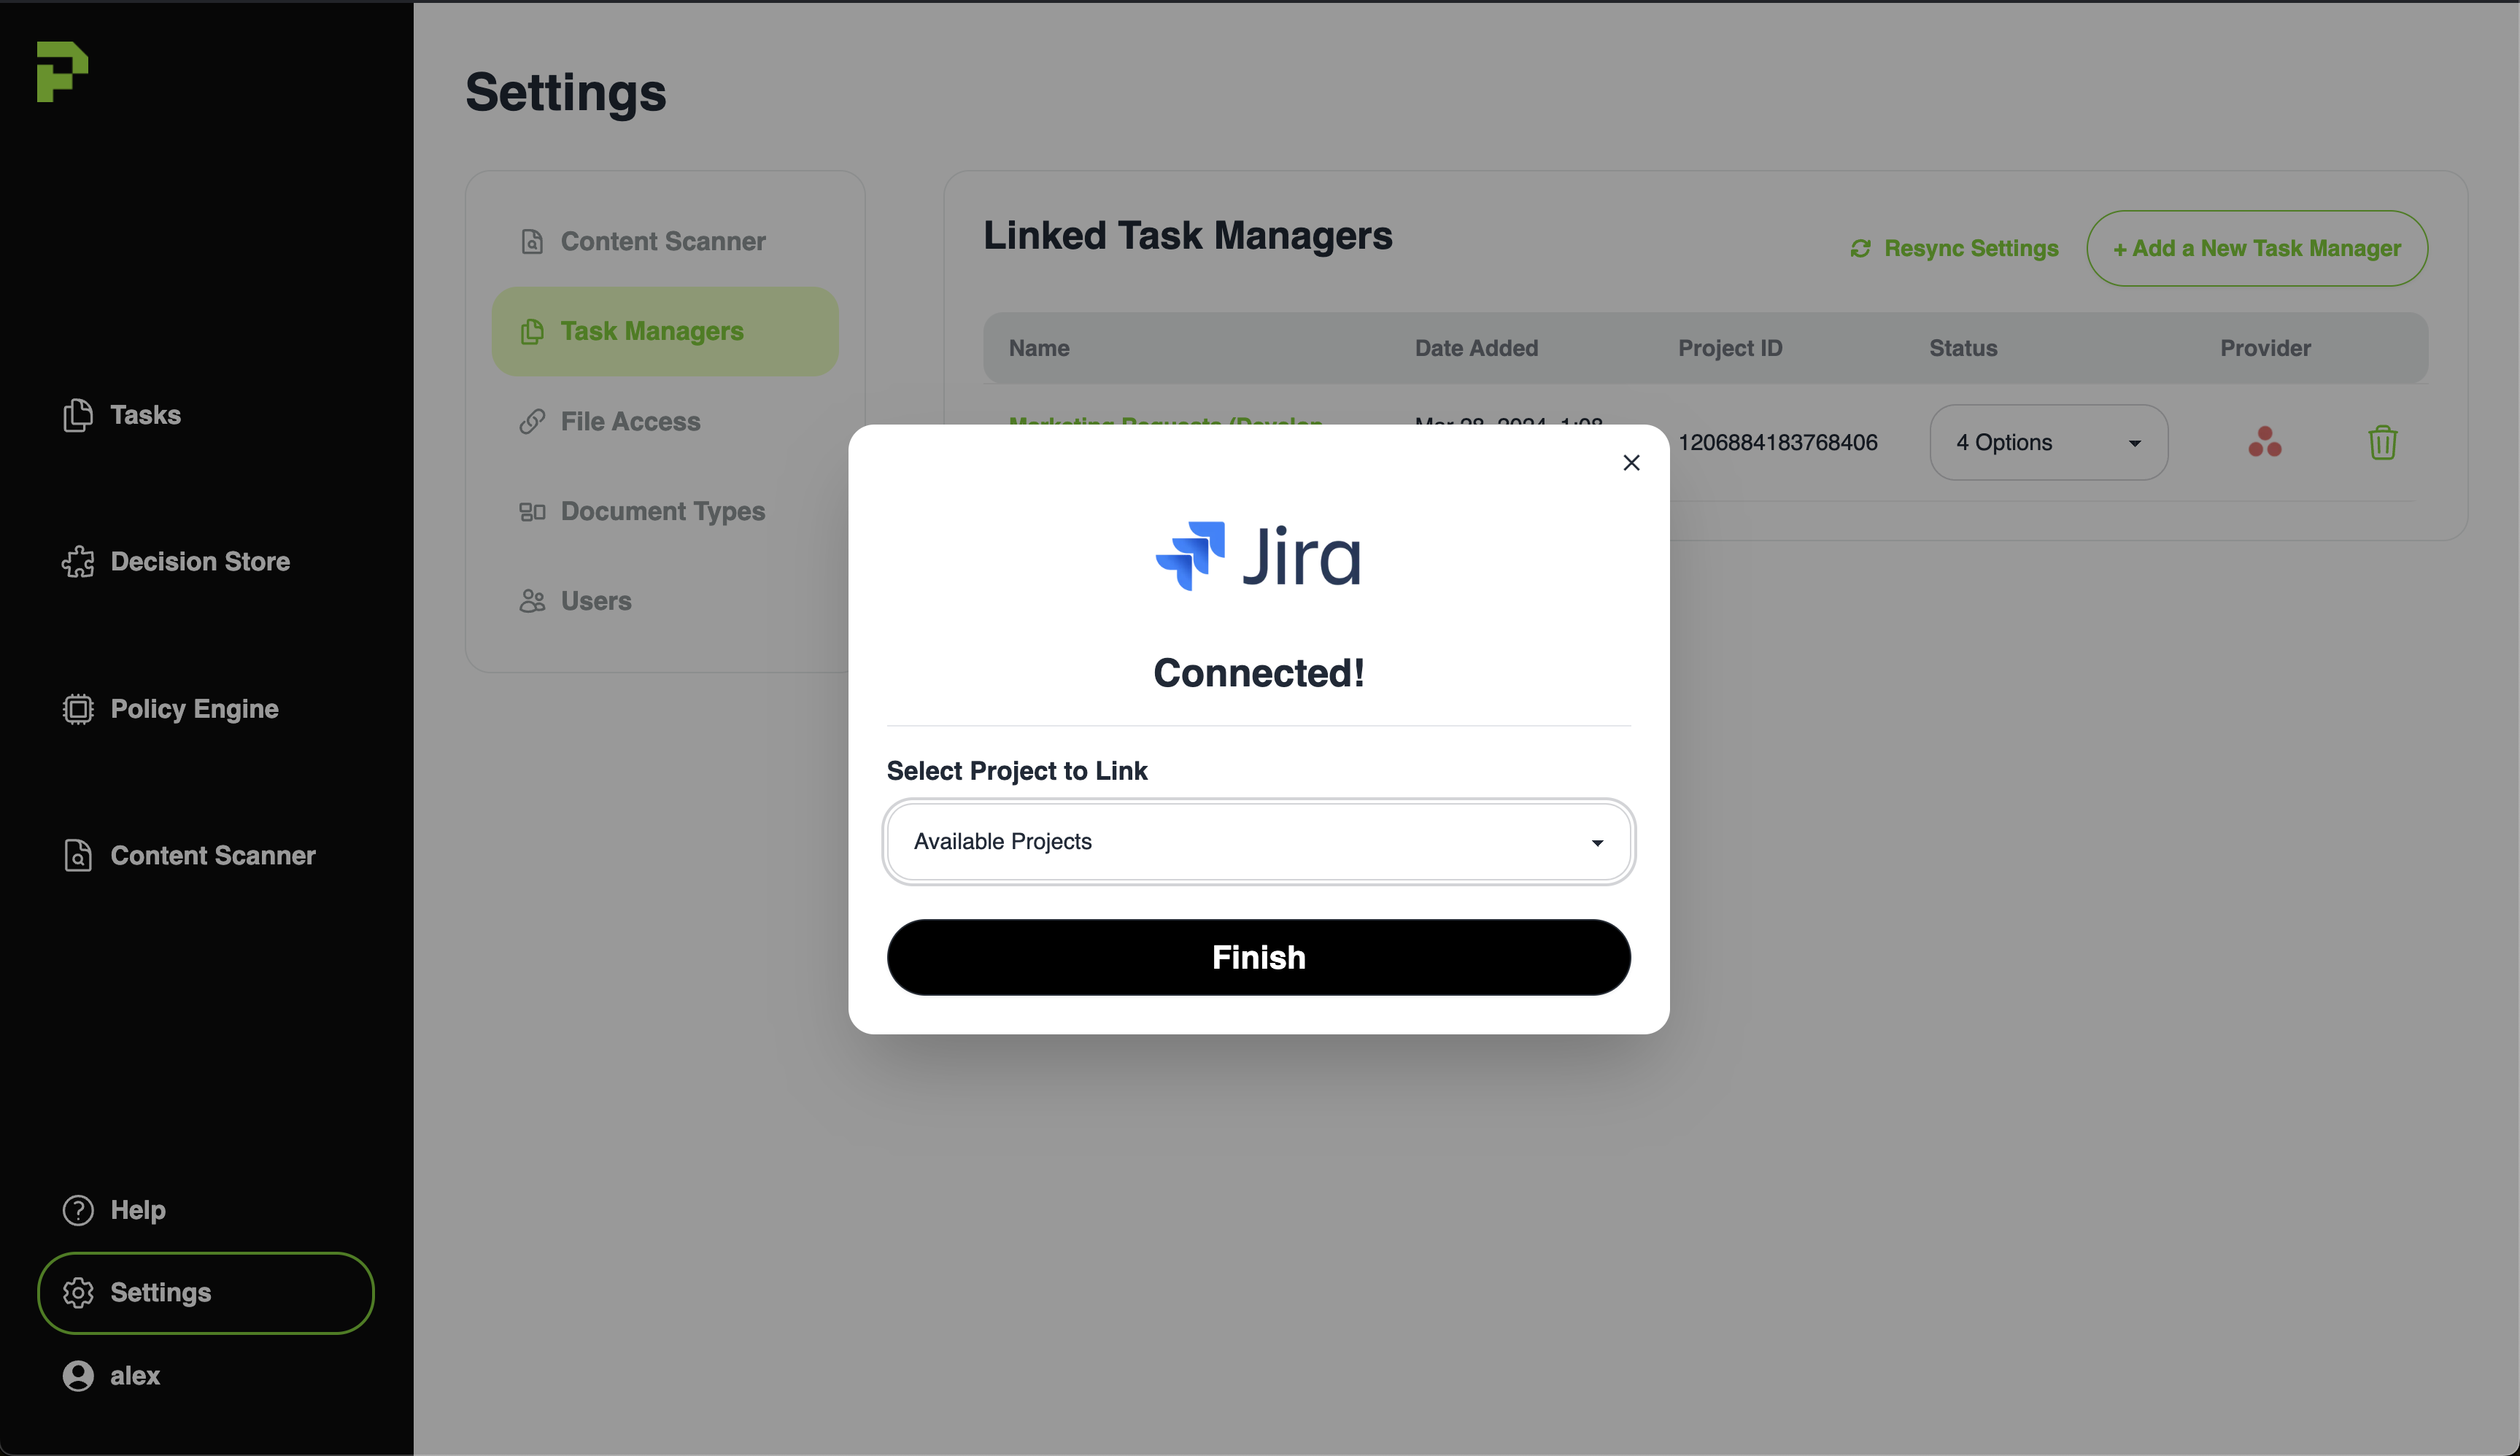The height and width of the screenshot is (1456, 2520).
Task: Open Policy Engine chip icon
Action: (x=78, y=709)
